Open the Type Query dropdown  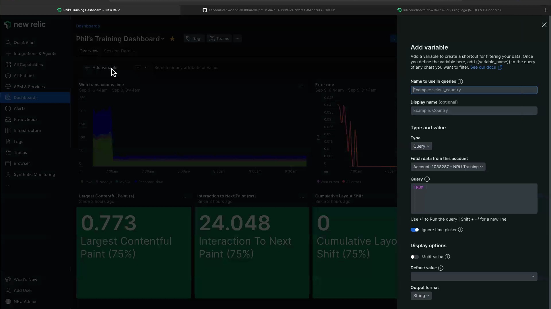[x=421, y=146]
